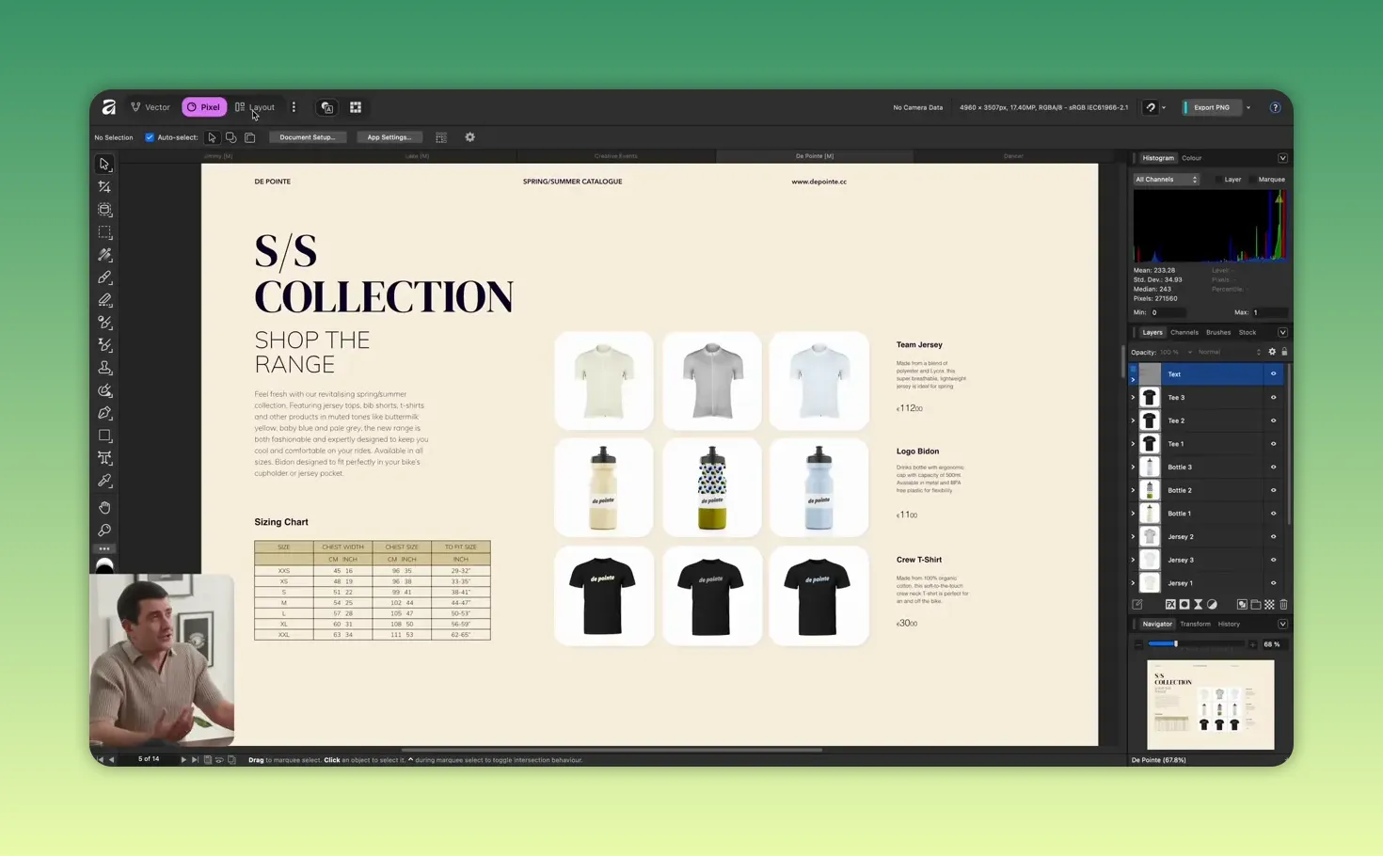Click the Pixel persona button
1383x856 pixels.
tap(204, 107)
